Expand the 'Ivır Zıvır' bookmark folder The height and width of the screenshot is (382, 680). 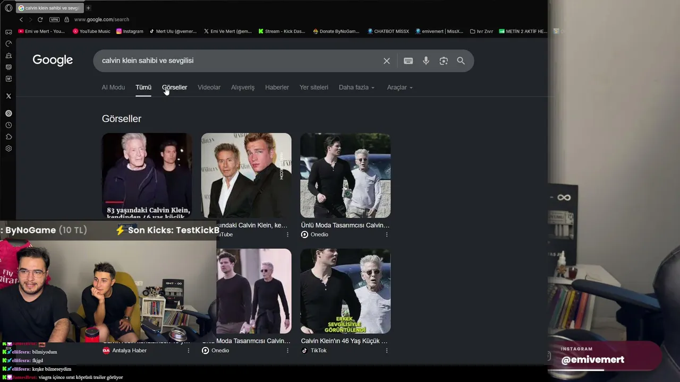click(482, 31)
